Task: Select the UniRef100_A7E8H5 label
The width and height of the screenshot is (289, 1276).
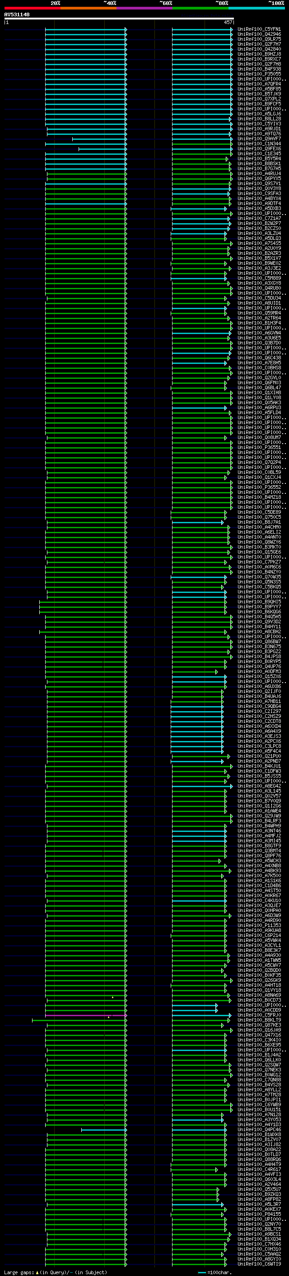Action: 259,363
